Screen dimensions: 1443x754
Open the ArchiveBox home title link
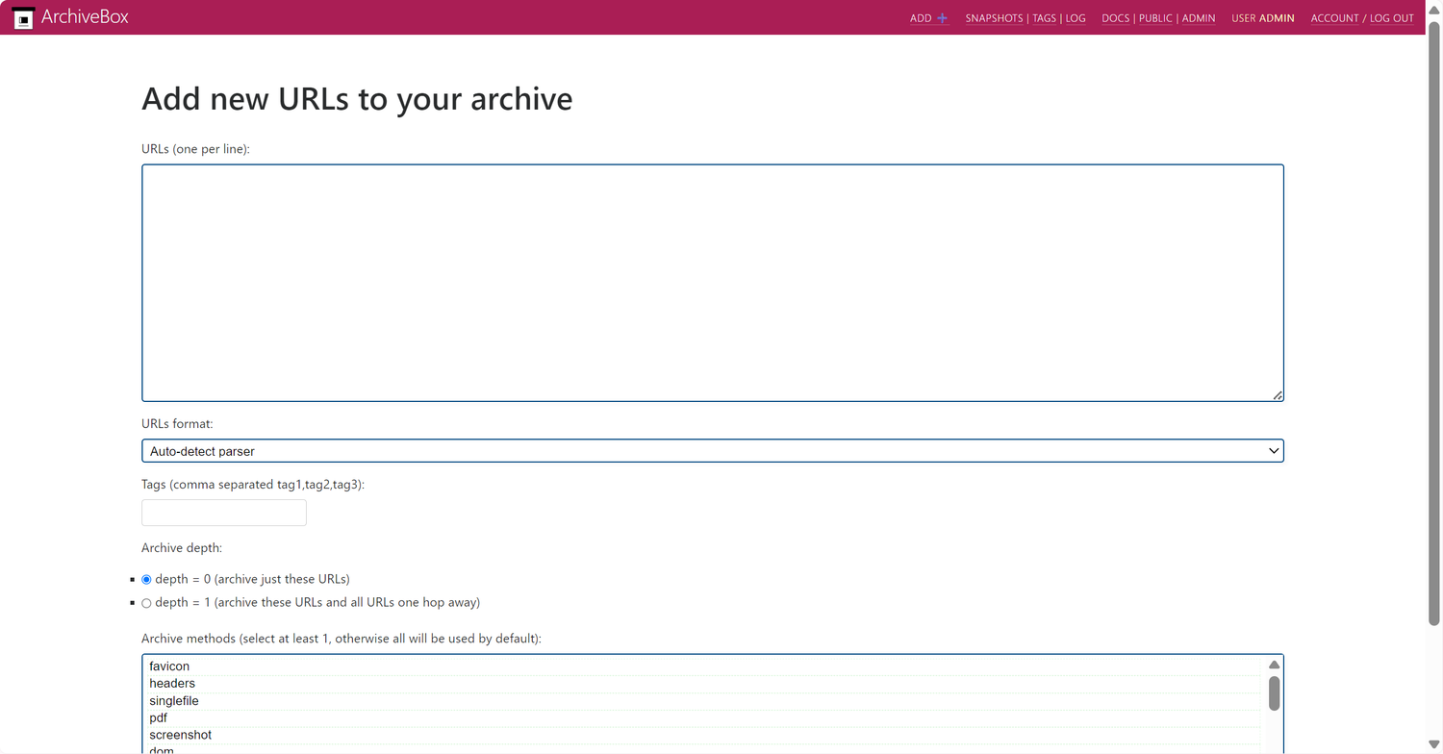pyautogui.click(x=85, y=17)
